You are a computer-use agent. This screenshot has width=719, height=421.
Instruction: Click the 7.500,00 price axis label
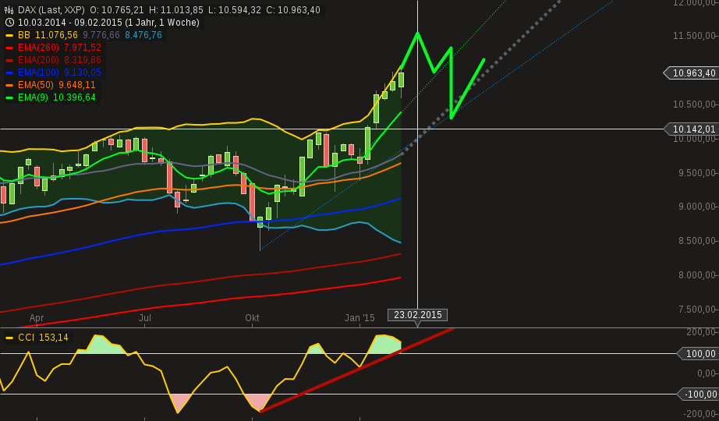coord(696,310)
